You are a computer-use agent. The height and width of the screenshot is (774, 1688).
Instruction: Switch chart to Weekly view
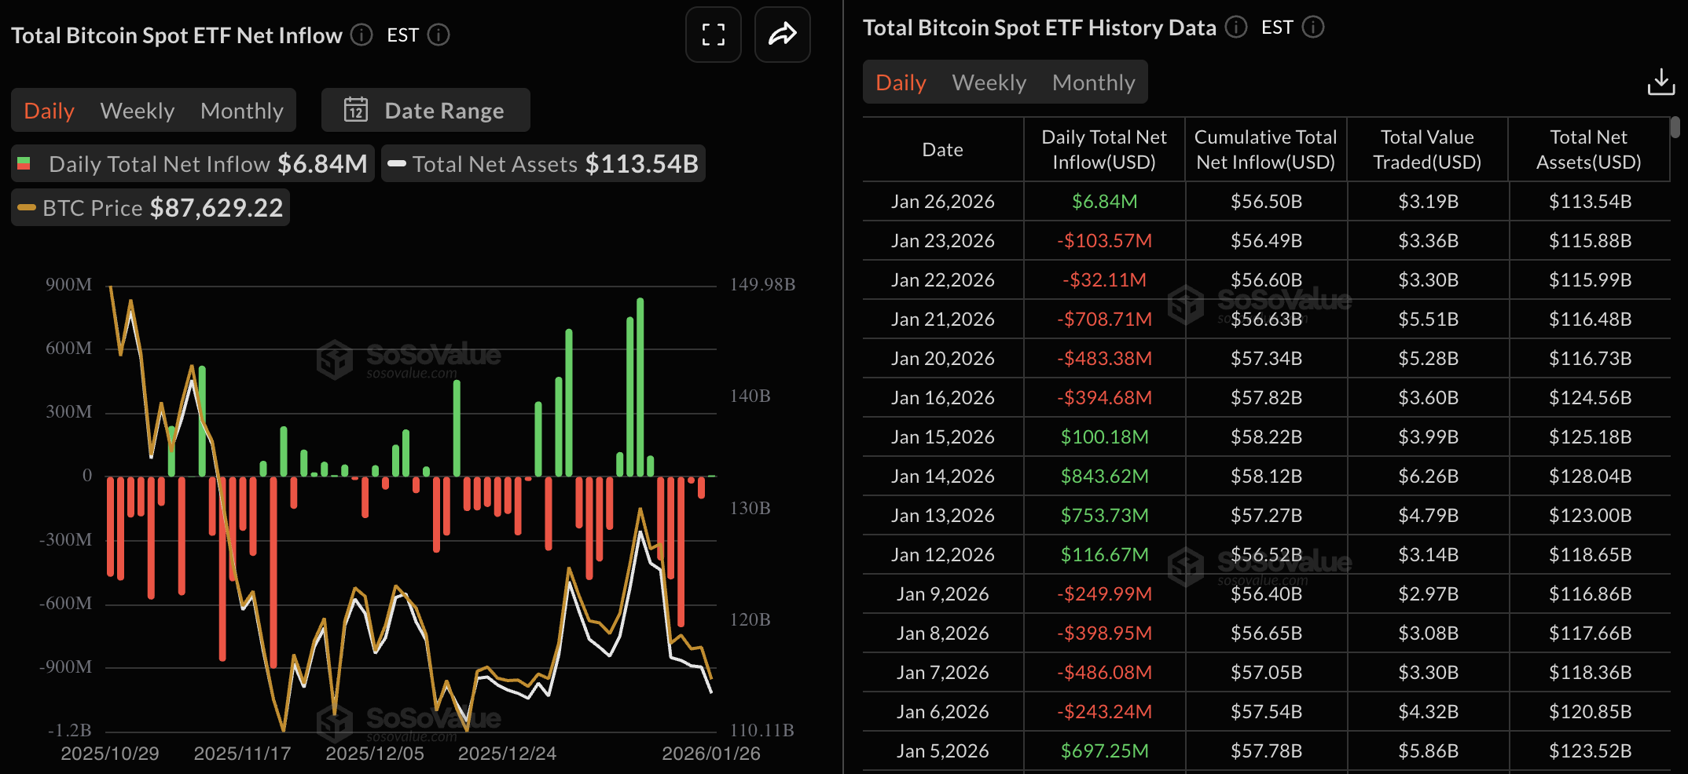[138, 111]
